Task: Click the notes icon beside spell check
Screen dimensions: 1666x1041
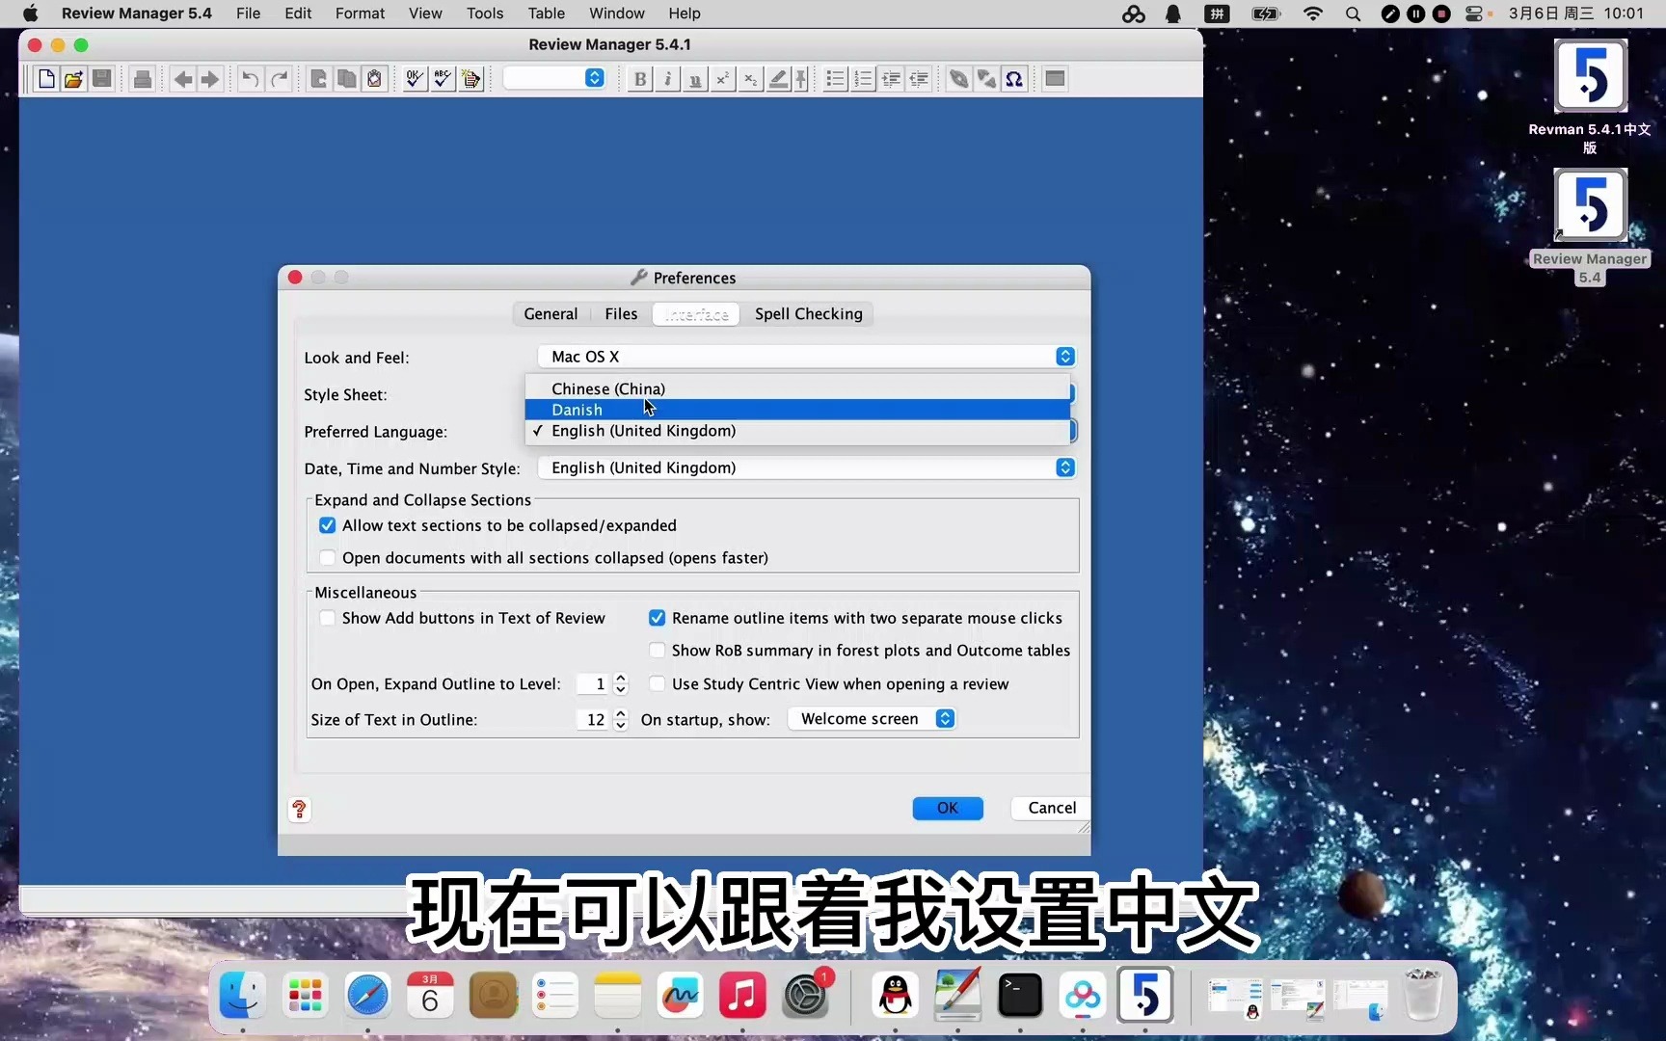Action: (470, 79)
